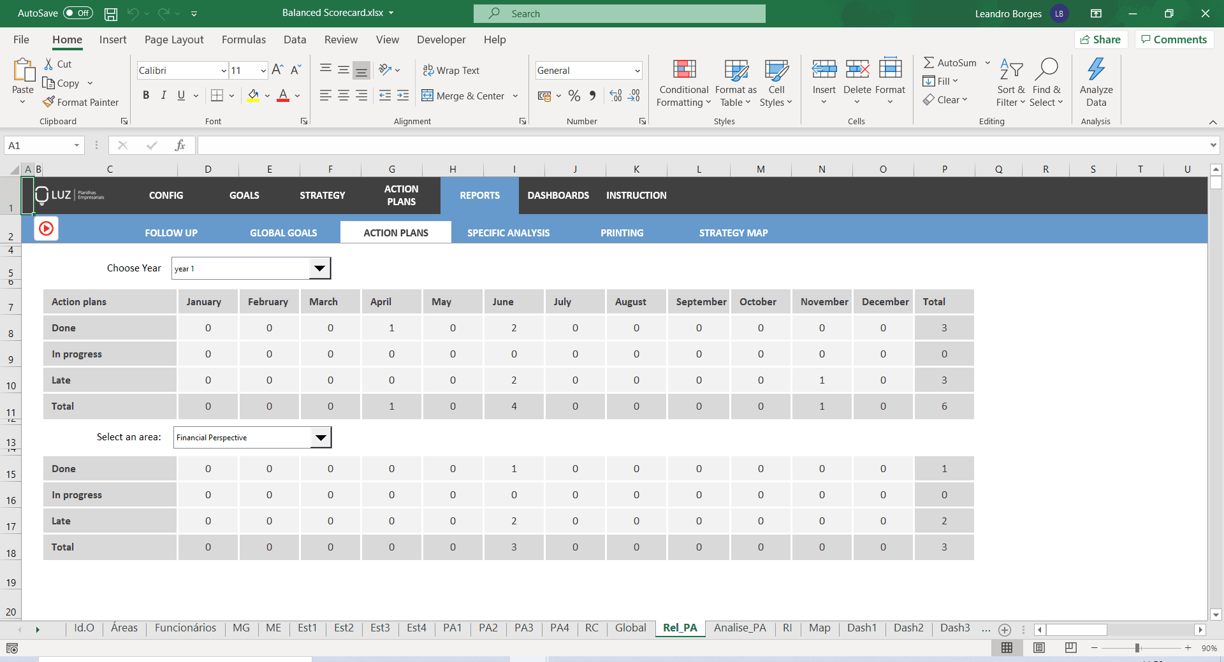The height and width of the screenshot is (662, 1224).
Task: Open the Comments panel
Action: click(x=1174, y=39)
